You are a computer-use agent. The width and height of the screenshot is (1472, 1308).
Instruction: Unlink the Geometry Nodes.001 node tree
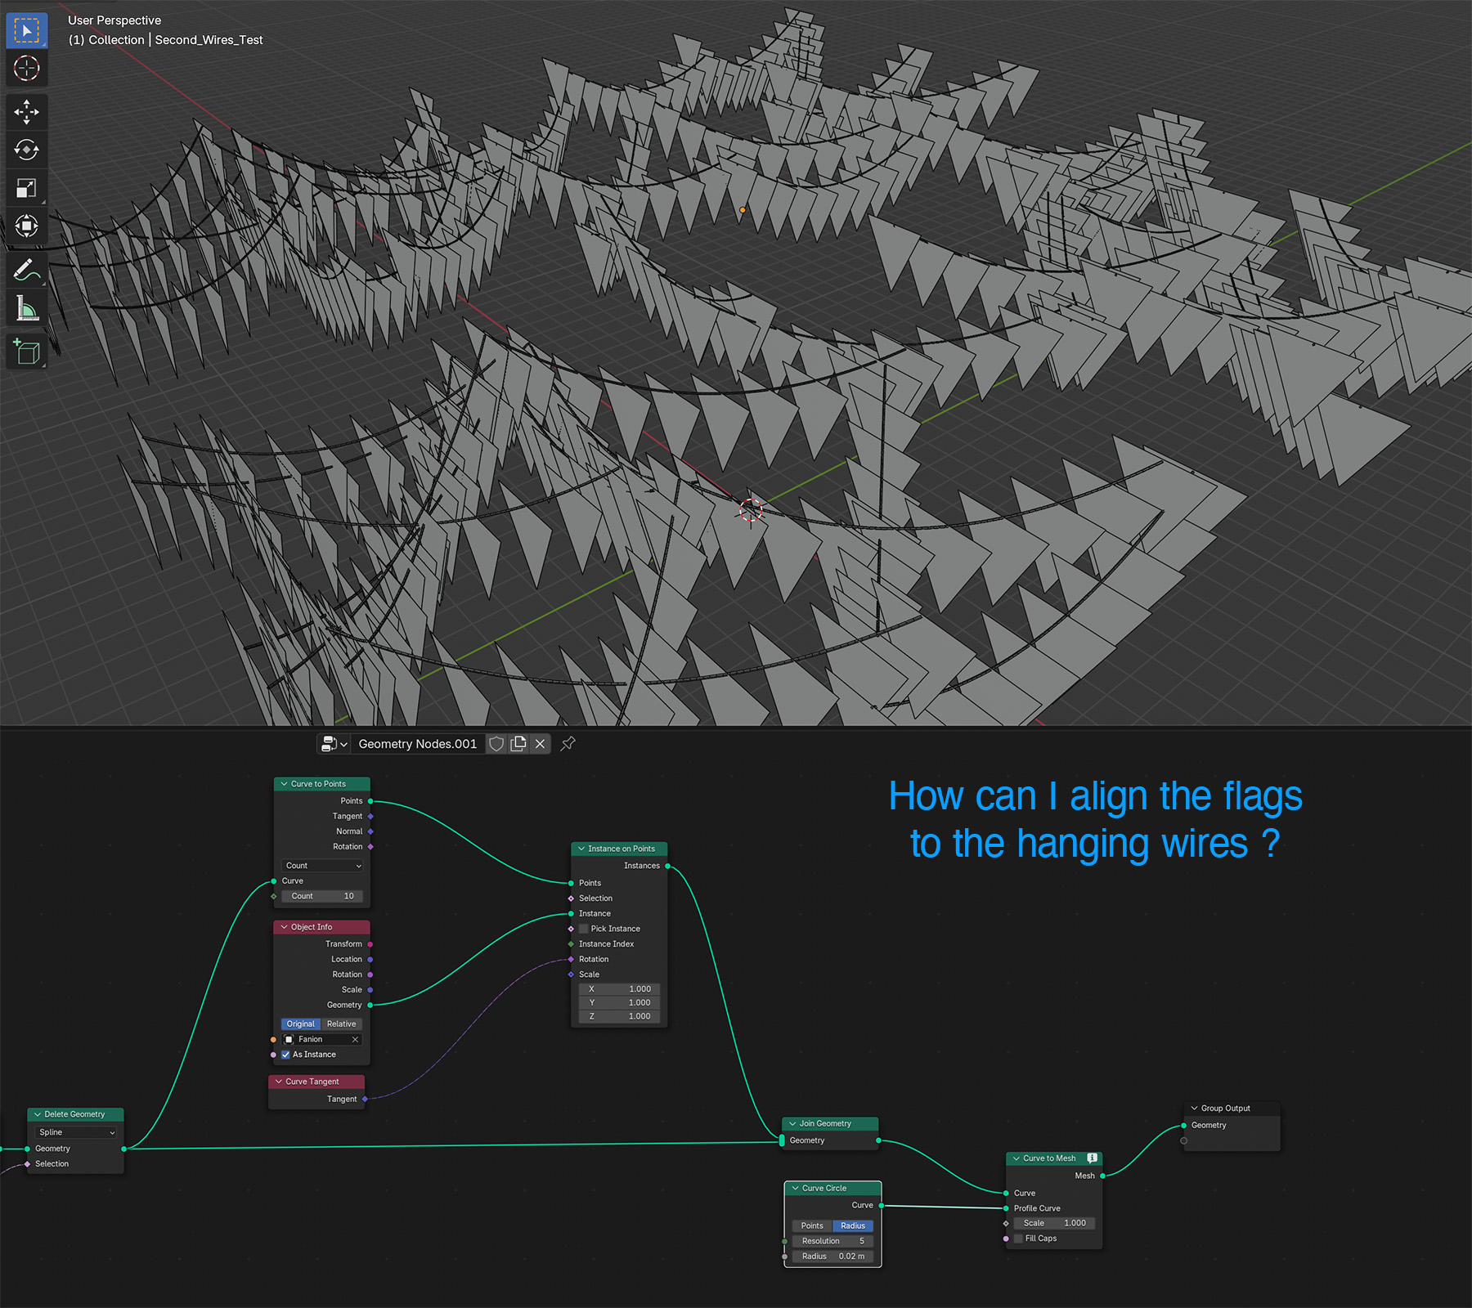click(x=540, y=744)
